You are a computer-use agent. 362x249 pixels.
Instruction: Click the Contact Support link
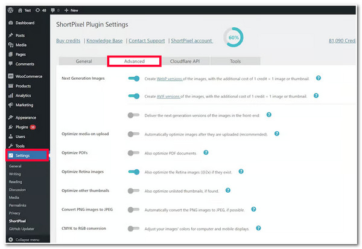(147, 40)
